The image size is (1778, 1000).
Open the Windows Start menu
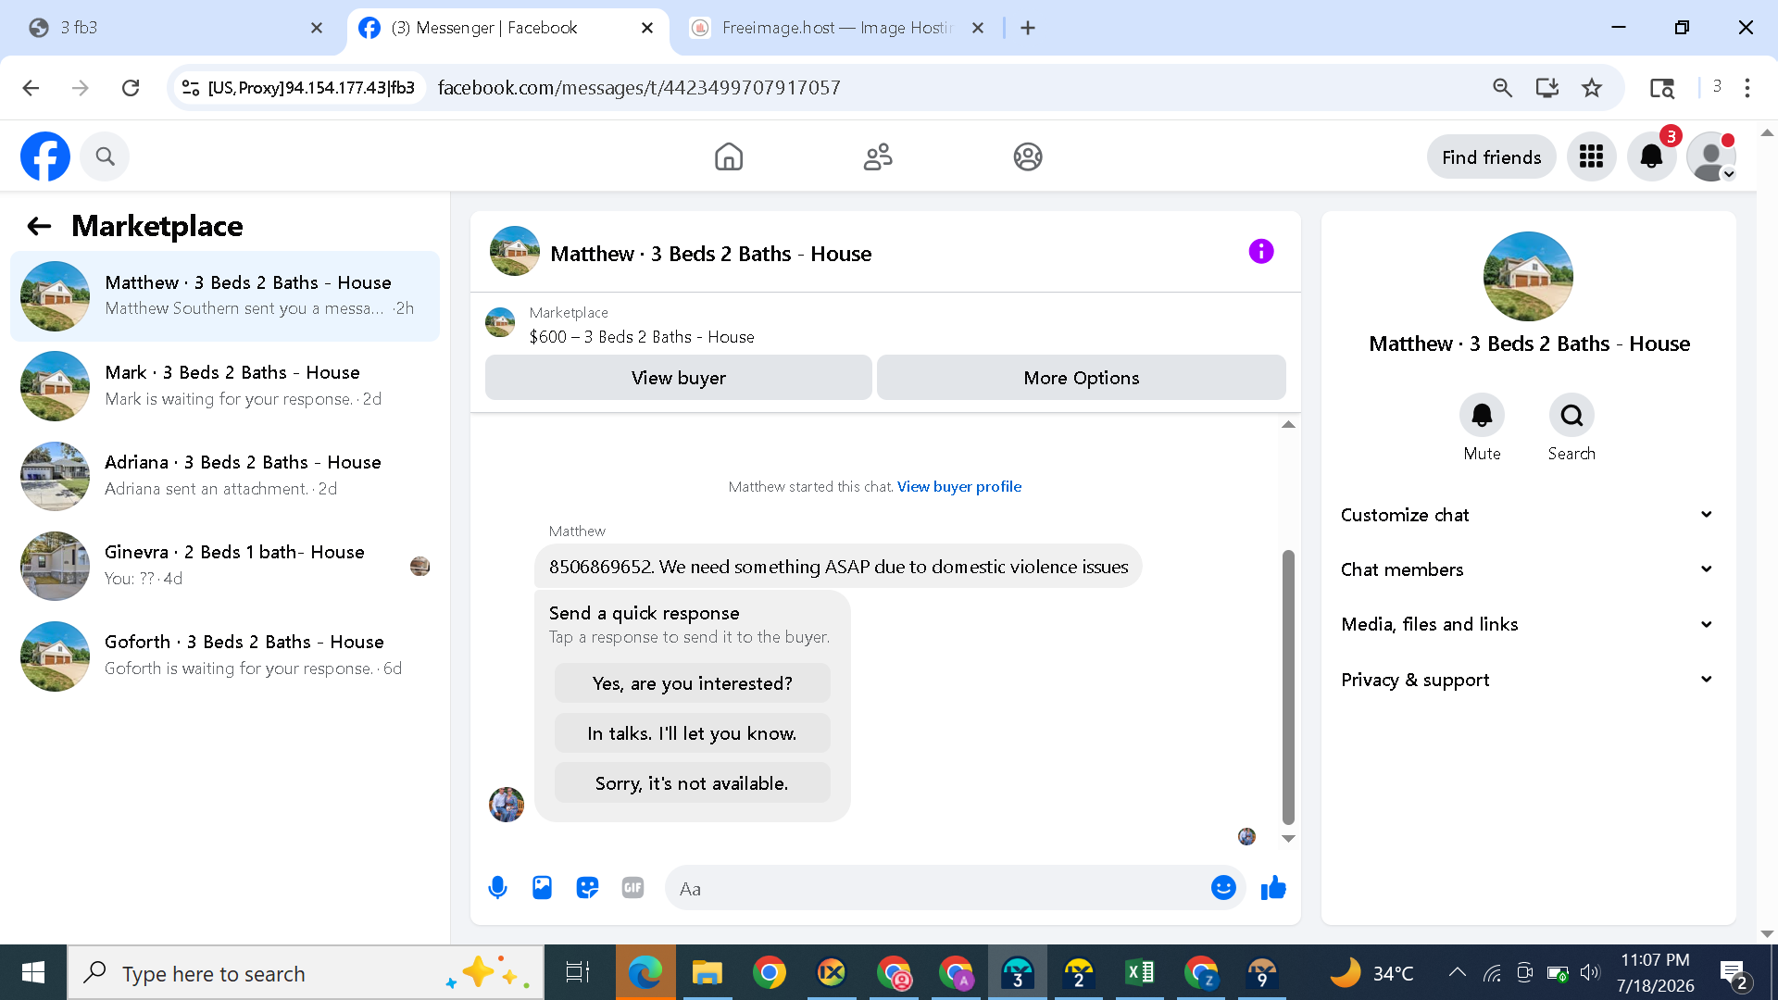tap(33, 973)
